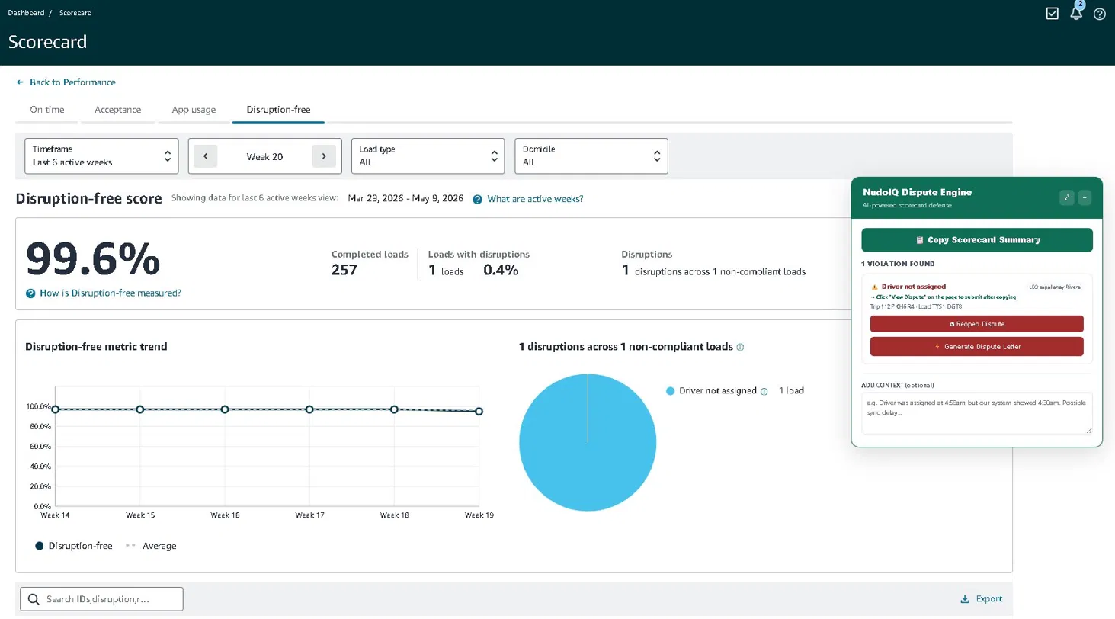Go to the next week
The height and width of the screenshot is (619, 1115).
pos(324,156)
